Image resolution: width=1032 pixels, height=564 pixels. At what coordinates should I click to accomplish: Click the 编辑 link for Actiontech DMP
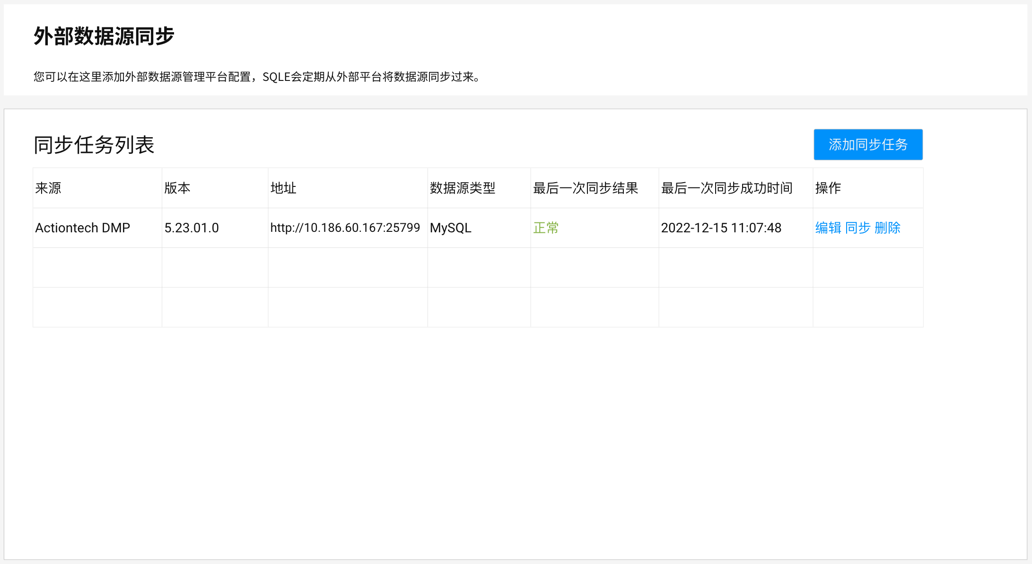[827, 228]
